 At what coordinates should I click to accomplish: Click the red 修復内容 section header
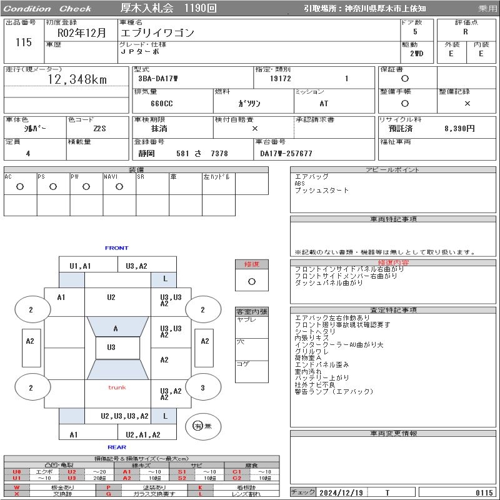click(394, 262)
